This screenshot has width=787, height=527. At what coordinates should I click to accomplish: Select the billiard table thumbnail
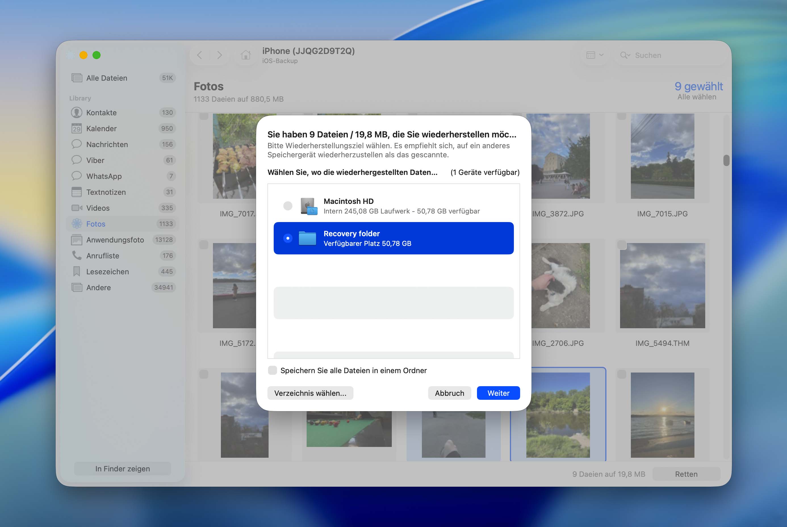349,429
